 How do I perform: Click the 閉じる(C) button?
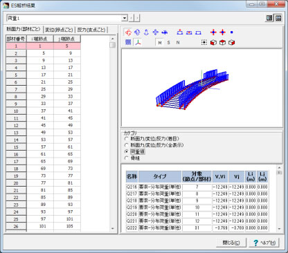point(231,243)
